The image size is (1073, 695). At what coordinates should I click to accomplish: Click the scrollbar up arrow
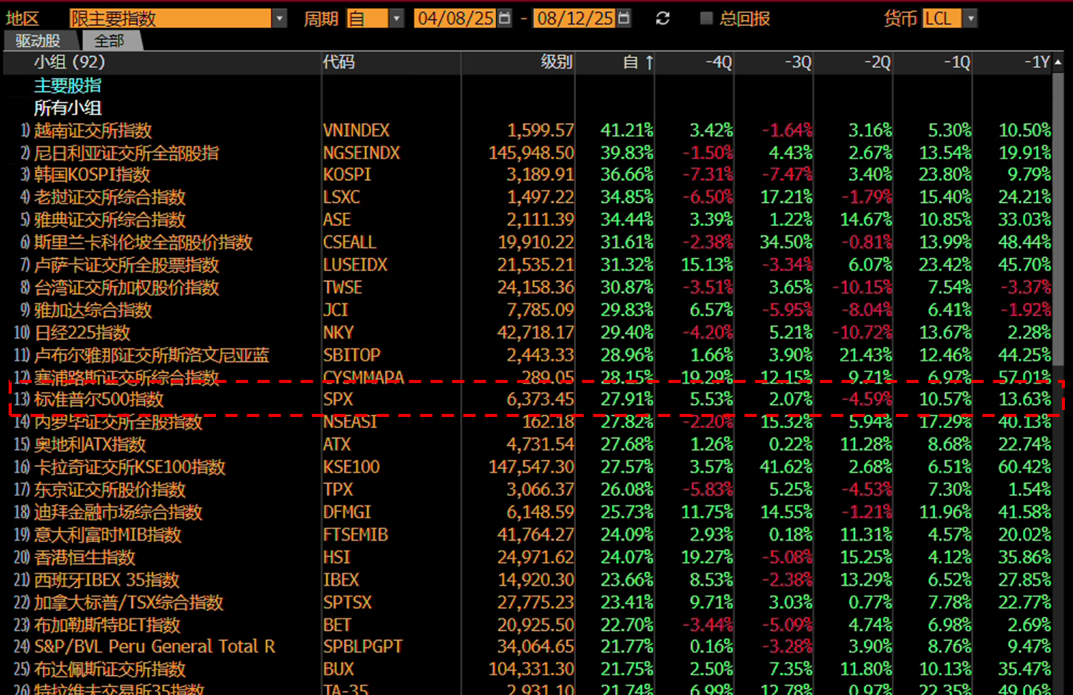(x=1058, y=62)
